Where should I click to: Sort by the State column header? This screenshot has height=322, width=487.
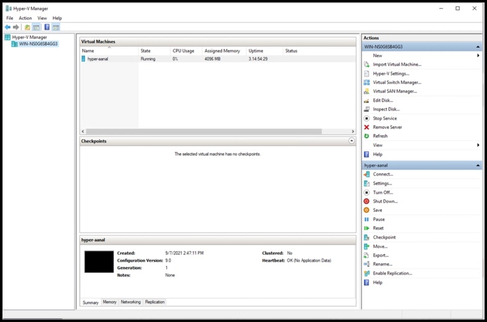click(x=154, y=51)
